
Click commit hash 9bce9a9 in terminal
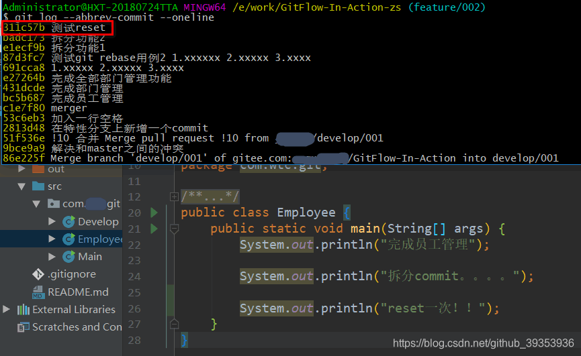point(24,148)
